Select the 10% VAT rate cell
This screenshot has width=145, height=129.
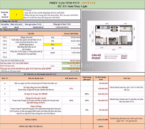tap(53, 66)
